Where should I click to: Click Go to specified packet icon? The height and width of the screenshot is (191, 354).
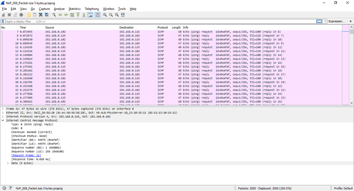click(72, 15)
